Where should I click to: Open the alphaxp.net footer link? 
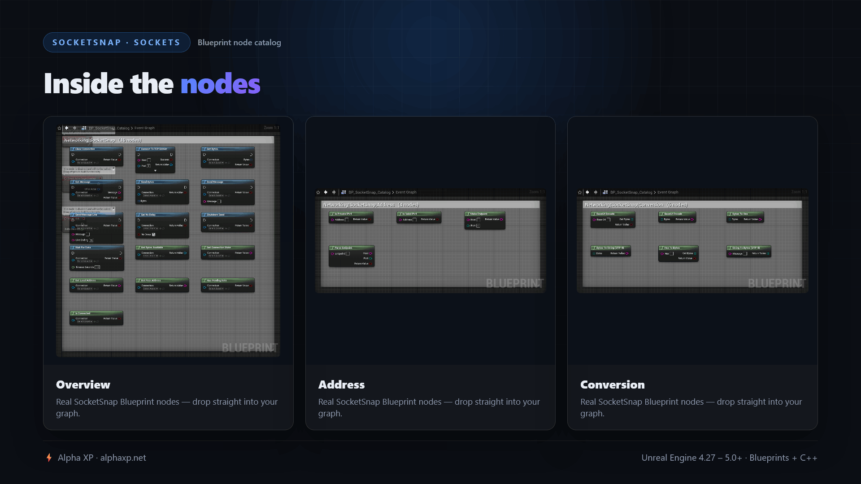pyautogui.click(x=123, y=458)
